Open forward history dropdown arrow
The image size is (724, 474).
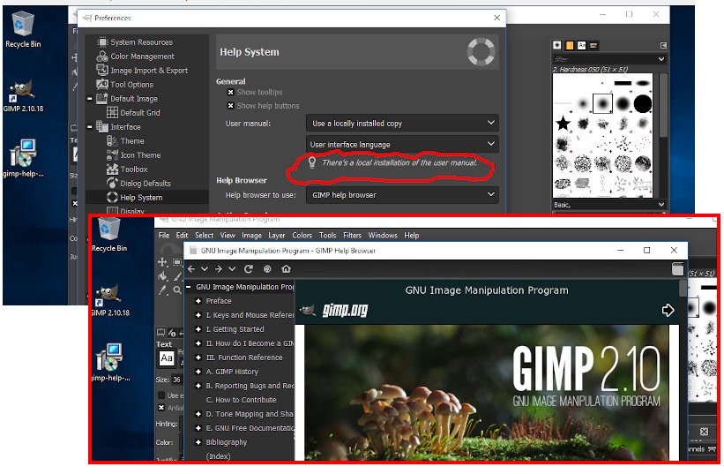[x=232, y=269]
